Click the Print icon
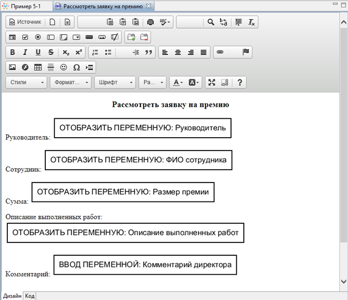Image resolution: width=348 pixels, height=300 pixels. (x=151, y=22)
